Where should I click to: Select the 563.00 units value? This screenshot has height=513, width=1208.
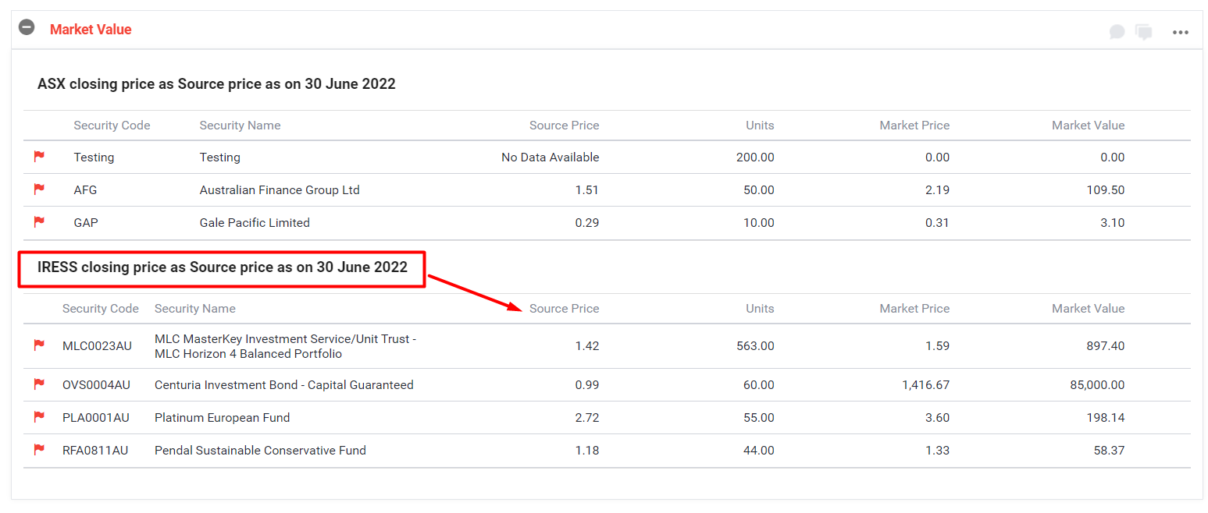(755, 346)
